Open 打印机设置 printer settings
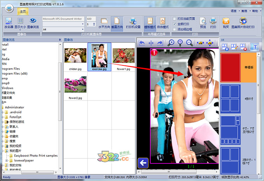 coord(133,22)
